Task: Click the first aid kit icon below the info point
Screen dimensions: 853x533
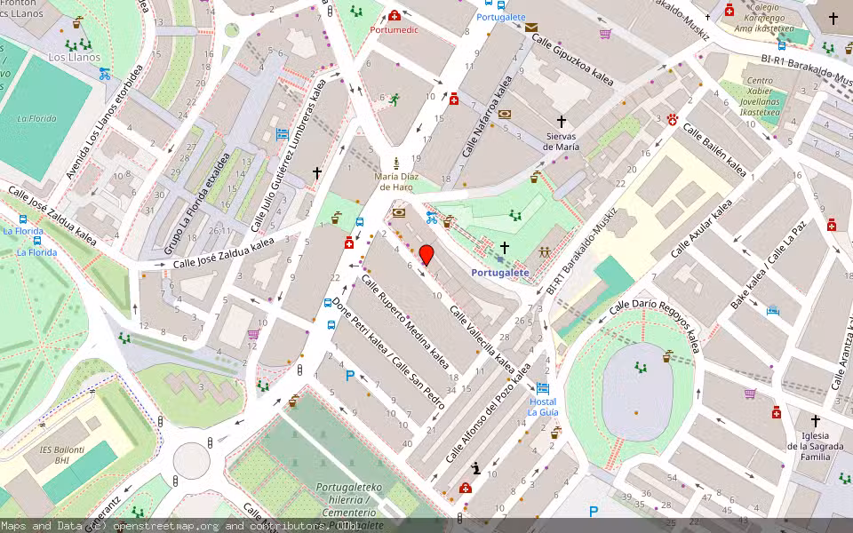Action: coord(466,488)
